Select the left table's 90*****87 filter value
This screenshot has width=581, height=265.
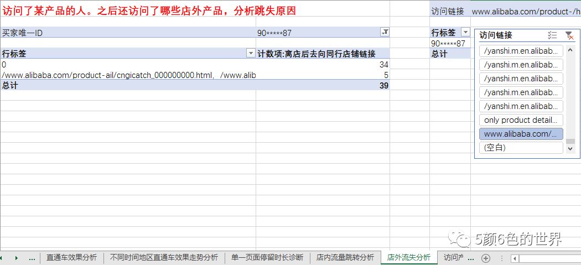[x=274, y=33]
